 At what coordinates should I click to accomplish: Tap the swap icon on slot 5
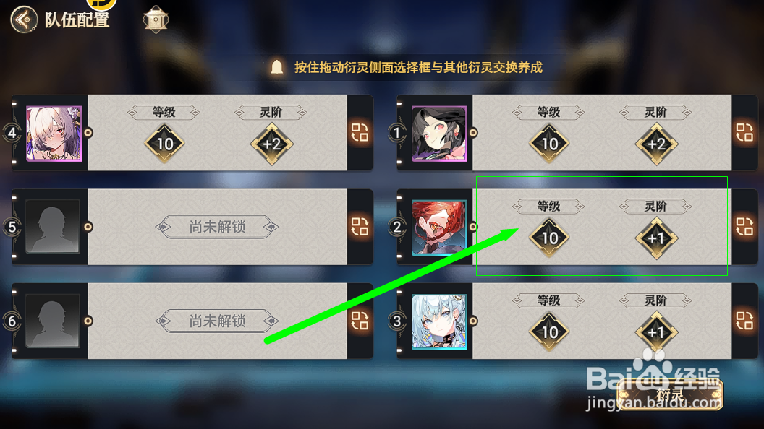[x=360, y=227]
